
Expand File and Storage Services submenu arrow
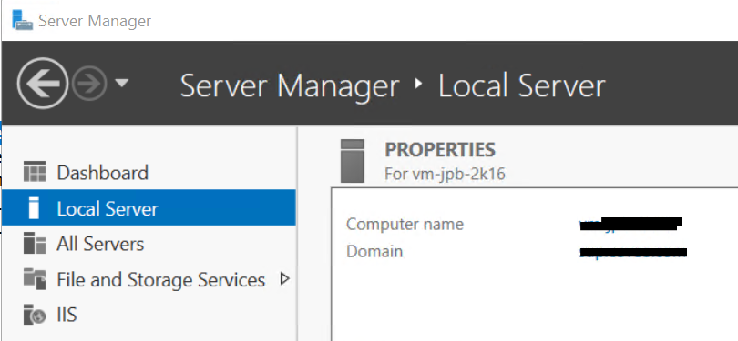point(284,279)
